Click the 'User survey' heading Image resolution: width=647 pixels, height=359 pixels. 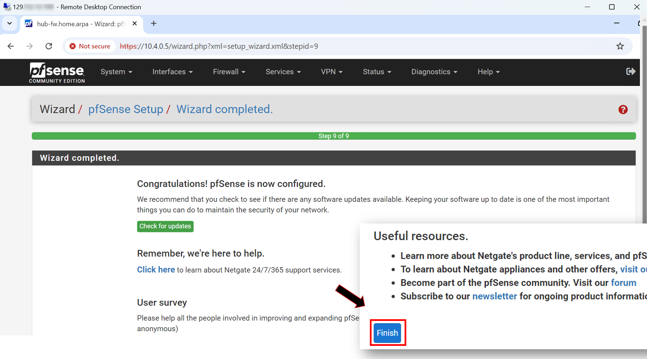(162, 303)
